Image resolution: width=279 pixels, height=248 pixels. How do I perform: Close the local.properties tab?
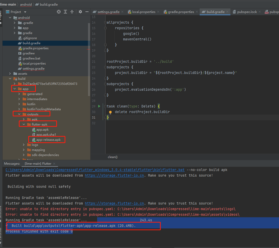click(158, 12)
